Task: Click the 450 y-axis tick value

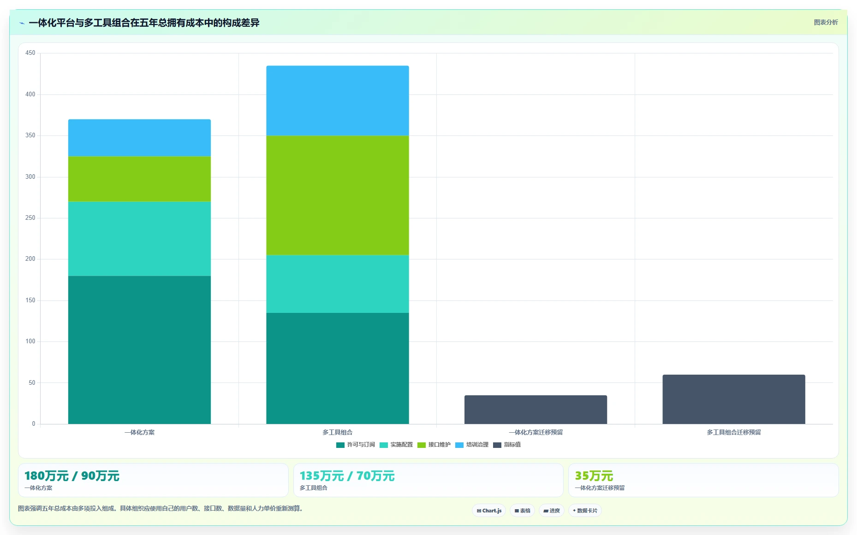Action: pyautogui.click(x=30, y=53)
